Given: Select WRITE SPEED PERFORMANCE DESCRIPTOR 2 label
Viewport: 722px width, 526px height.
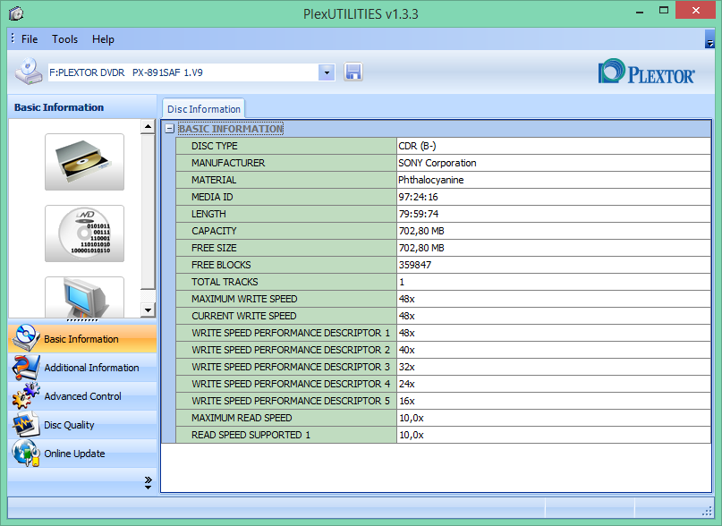Looking at the screenshot, I should point(291,350).
